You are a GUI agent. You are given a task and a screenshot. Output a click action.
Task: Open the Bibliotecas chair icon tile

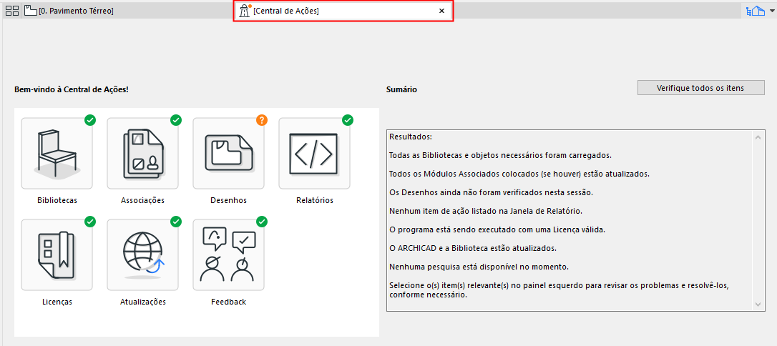[x=57, y=154]
